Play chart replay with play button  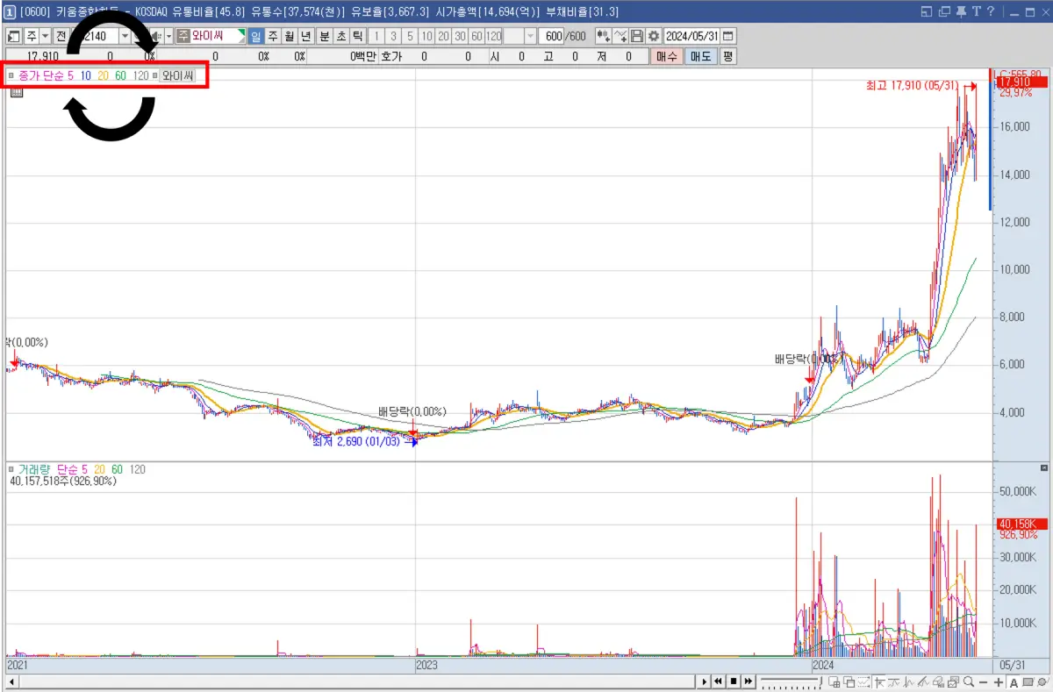[x=705, y=681]
